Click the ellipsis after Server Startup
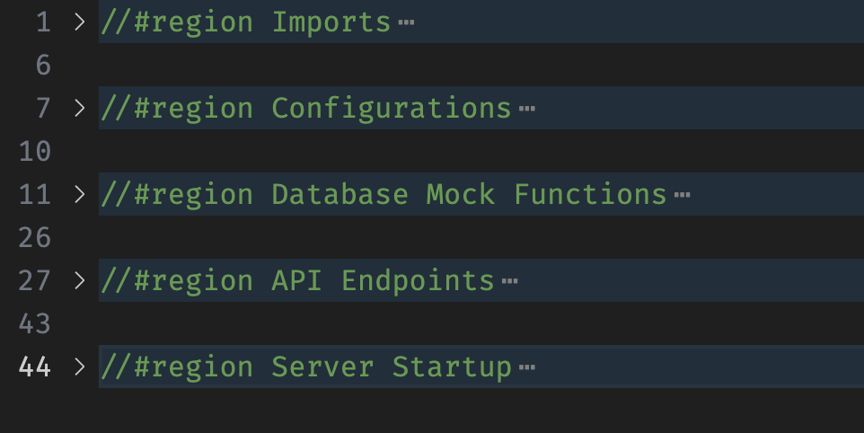This screenshot has width=864, height=433. [527, 367]
